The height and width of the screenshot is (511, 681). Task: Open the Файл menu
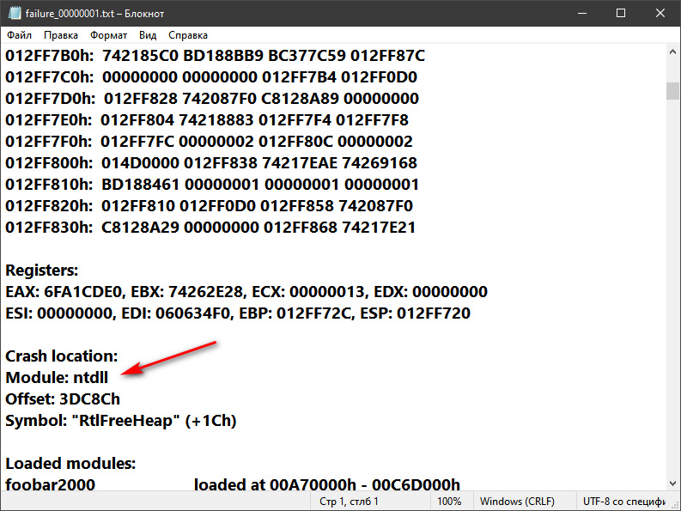(19, 35)
